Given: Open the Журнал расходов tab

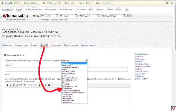Looking at the screenshot, I should pos(71,45).
